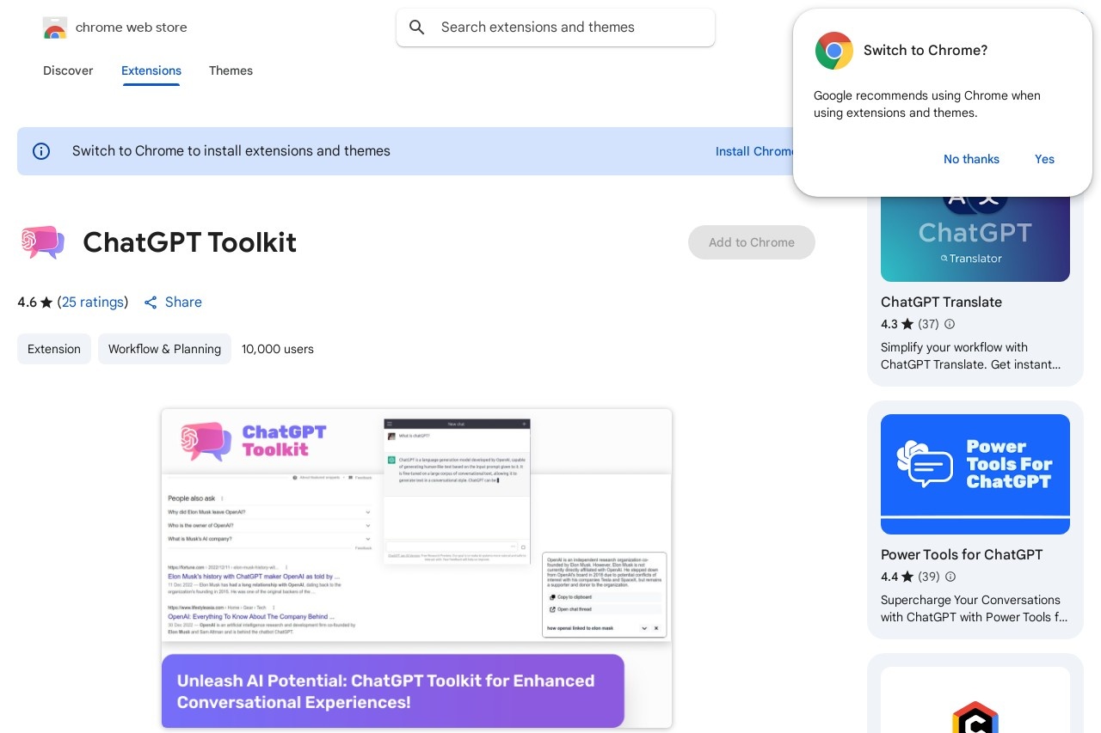Open the Discover tab
This screenshot has height=733, width=1101.
(68, 70)
